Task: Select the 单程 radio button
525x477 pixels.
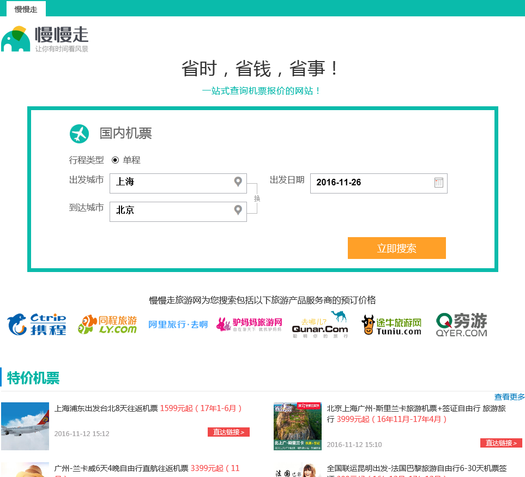Action: [x=115, y=160]
